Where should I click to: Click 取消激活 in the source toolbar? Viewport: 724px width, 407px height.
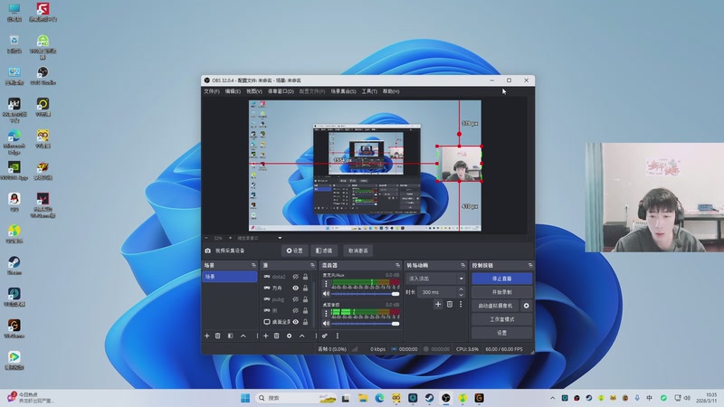click(358, 251)
